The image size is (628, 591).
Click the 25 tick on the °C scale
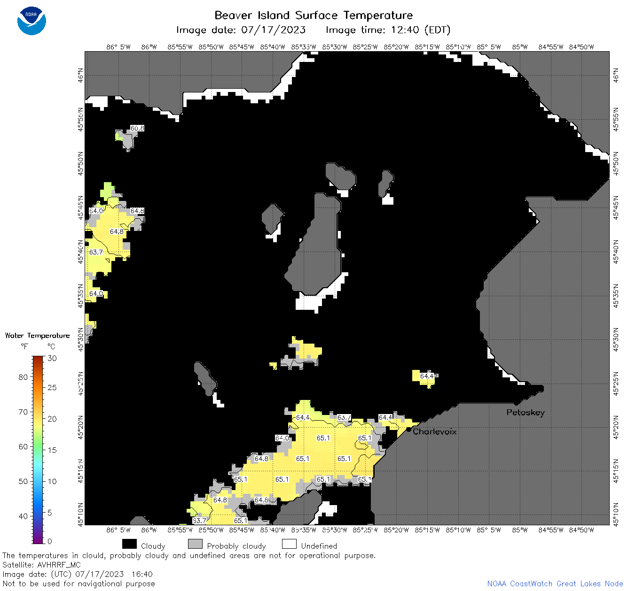point(52,388)
